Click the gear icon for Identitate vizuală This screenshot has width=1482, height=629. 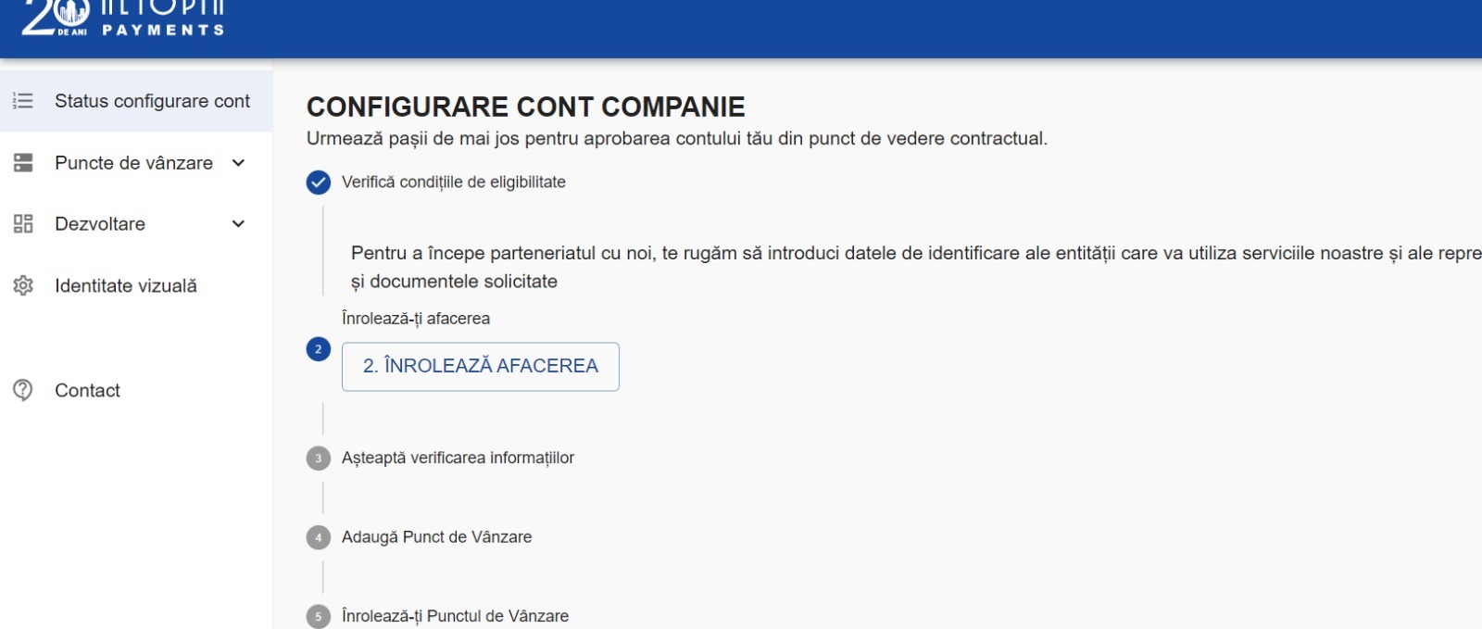coord(23,286)
